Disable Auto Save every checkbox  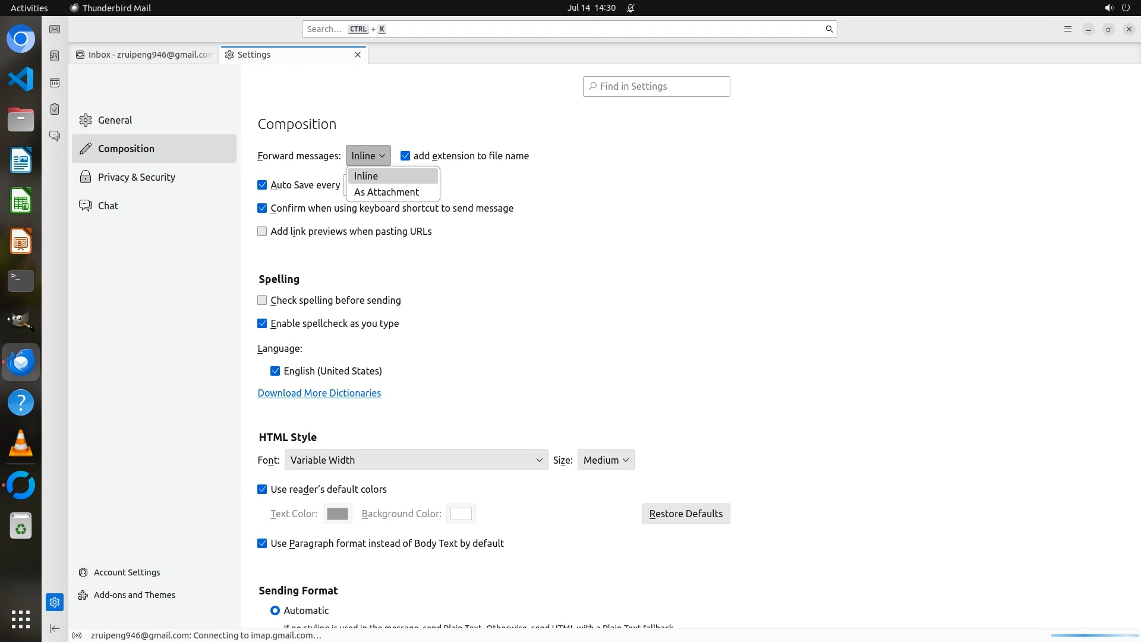[x=262, y=185]
